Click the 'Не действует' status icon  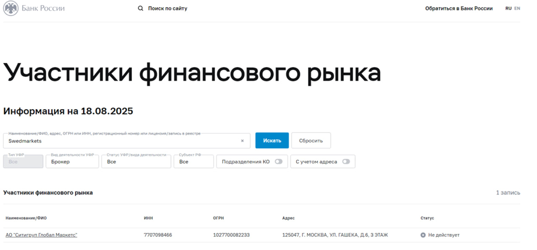423,235
